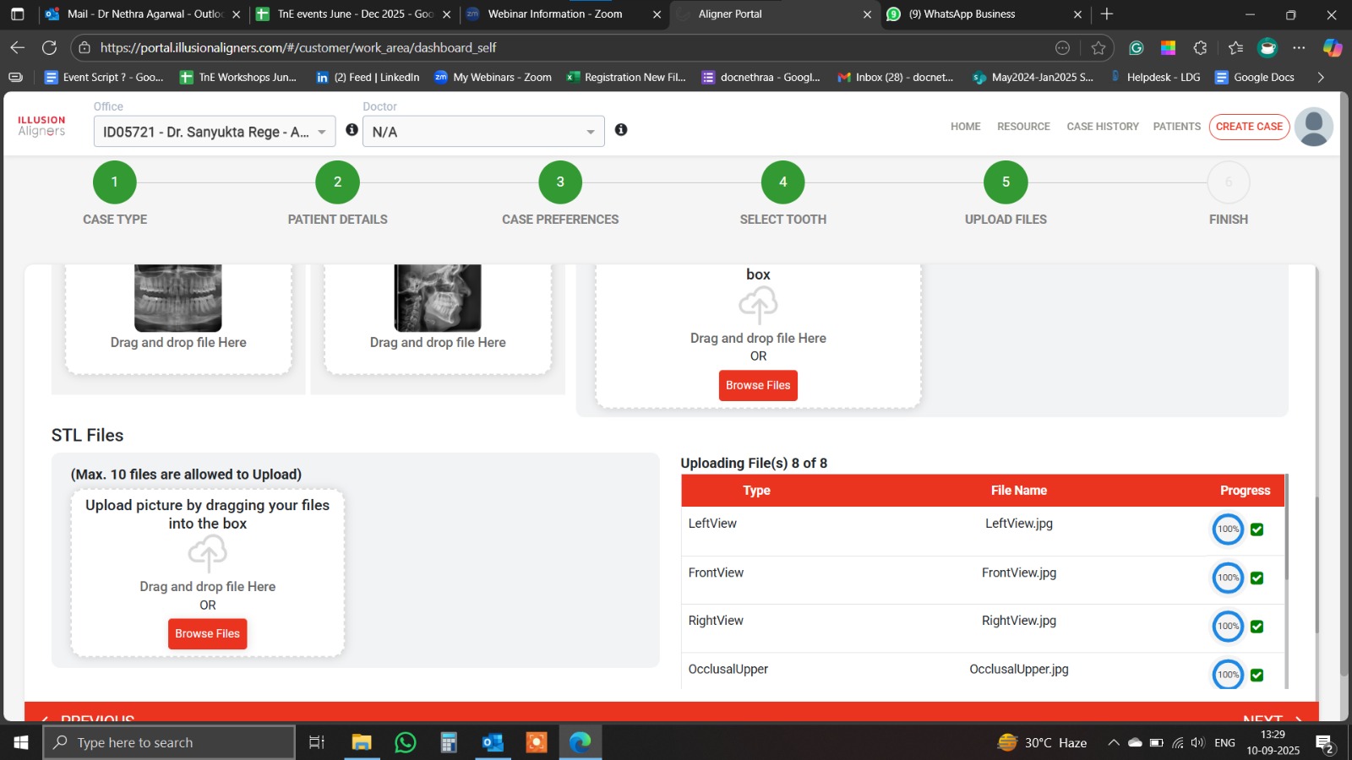Toggle the LeftView.jpg green checkbox
This screenshot has height=760, width=1352.
click(1257, 529)
